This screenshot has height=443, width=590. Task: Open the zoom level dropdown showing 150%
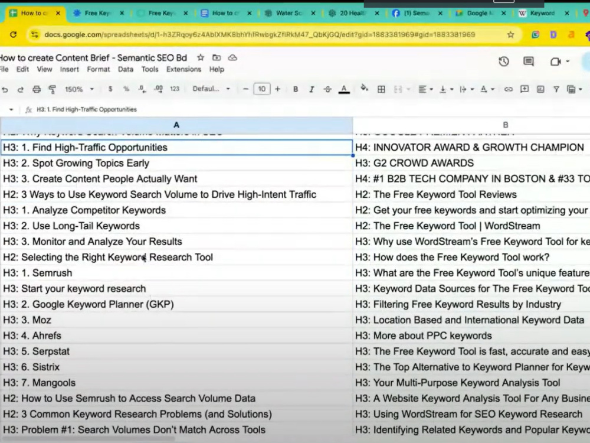79,89
